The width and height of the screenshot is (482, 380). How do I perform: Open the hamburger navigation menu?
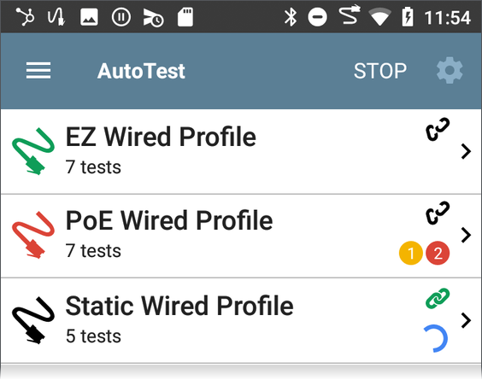coord(38,70)
